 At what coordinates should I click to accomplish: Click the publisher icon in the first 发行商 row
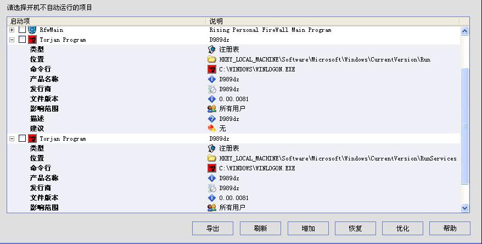(x=212, y=89)
